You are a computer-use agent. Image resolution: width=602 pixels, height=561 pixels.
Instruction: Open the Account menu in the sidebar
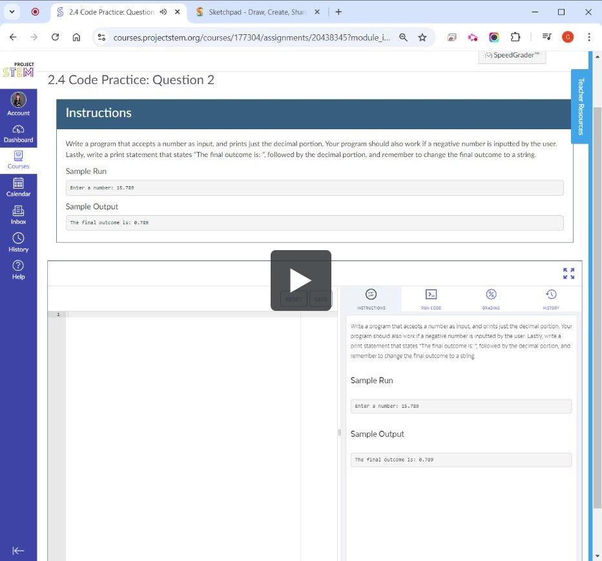click(x=19, y=103)
